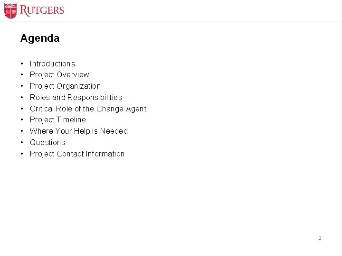Click Project Contact Information line
Image resolution: width=342 pixels, height=256 pixels.
77,154
